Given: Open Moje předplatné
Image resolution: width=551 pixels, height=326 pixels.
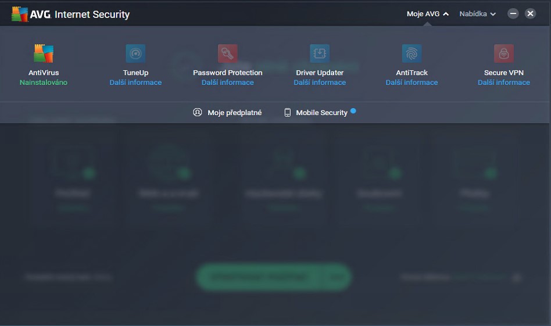Looking at the screenshot, I should click(235, 113).
